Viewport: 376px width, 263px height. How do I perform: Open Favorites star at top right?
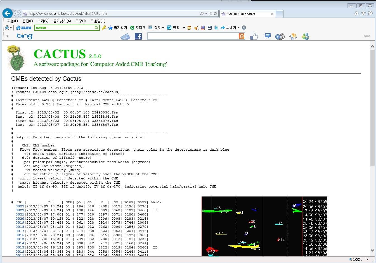(x=363, y=13)
